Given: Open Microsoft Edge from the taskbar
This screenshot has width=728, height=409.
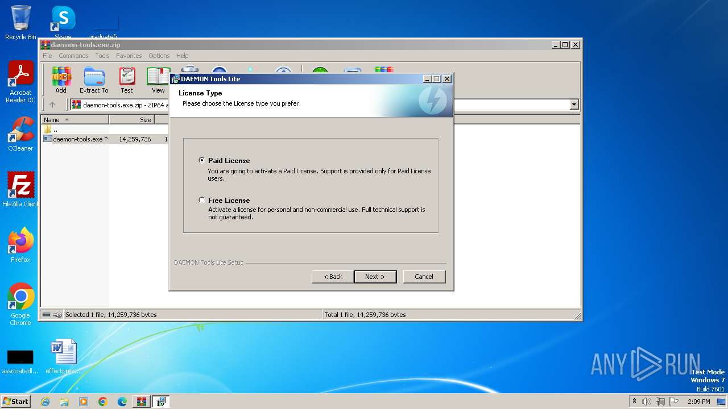Looking at the screenshot, I should [122, 402].
